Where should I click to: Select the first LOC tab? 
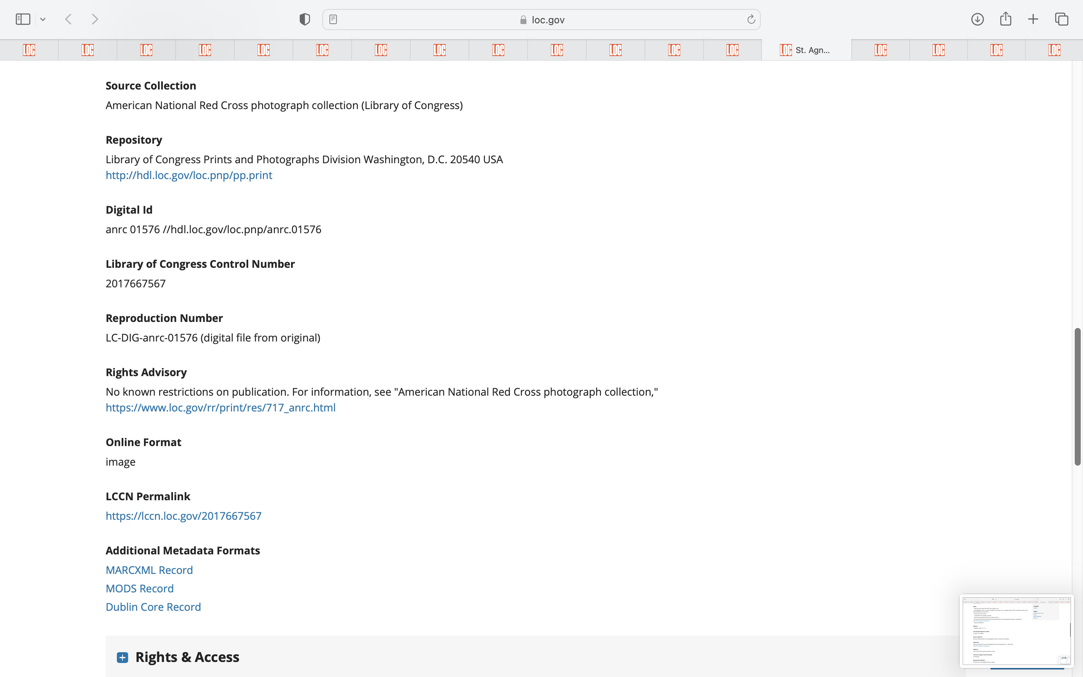tap(29, 50)
